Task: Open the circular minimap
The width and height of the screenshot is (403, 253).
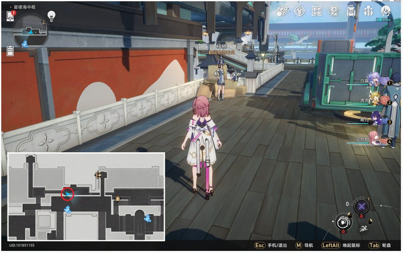Action: [x=30, y=32]
